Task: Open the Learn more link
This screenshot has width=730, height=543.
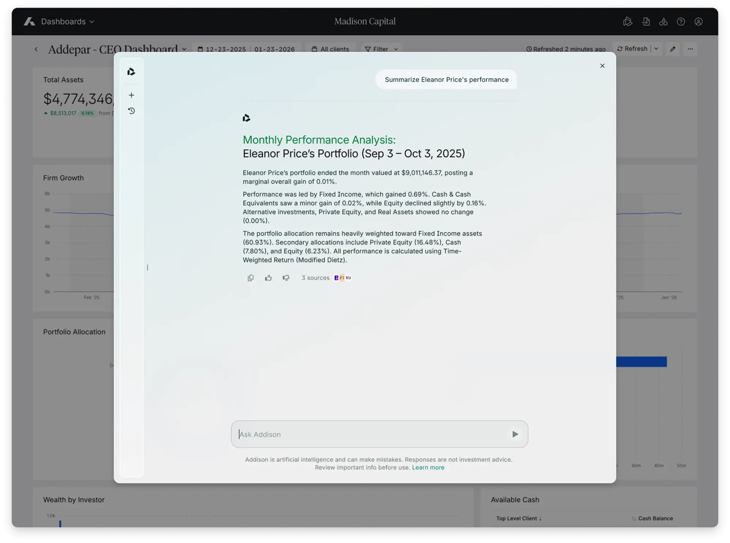Action: (x=428, y=468)
